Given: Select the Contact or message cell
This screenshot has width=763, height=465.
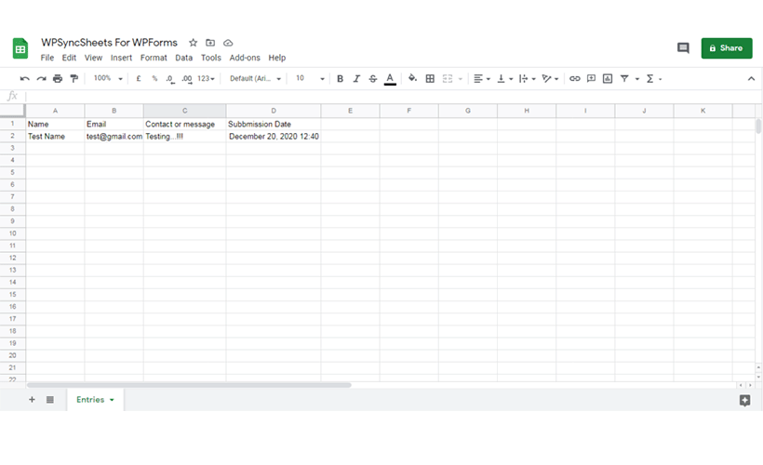Looking at the screenshot, I should click(x=184, y=124).
